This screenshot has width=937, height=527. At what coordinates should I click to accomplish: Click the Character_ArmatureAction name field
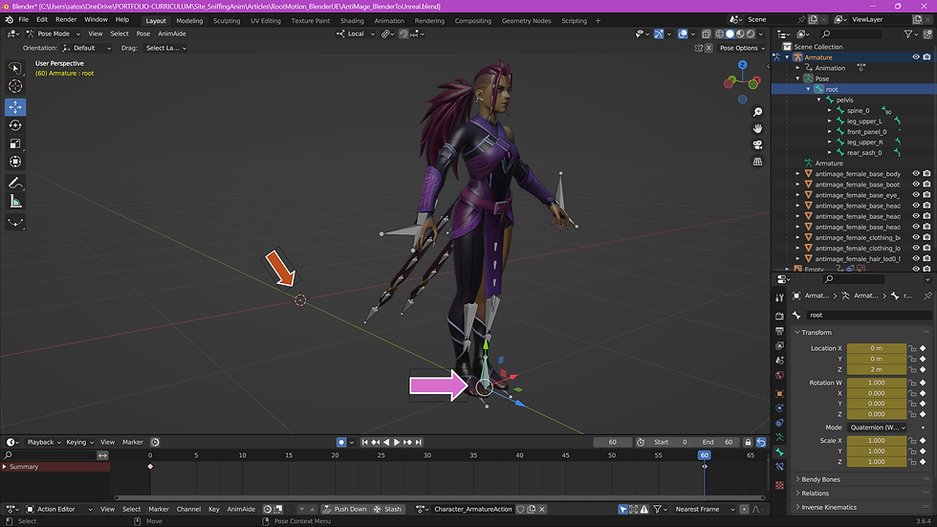(x=472, y=509)
